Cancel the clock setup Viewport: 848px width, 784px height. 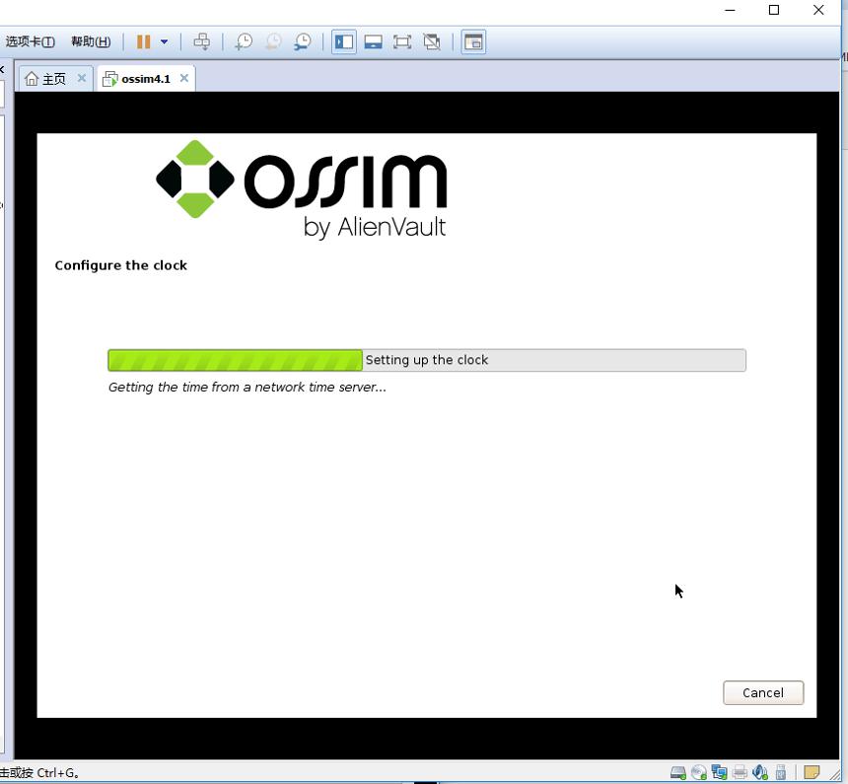point(763,692)
